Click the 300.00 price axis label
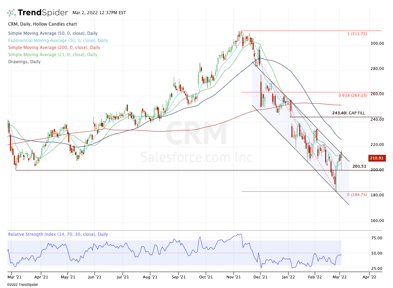This screenshot has height=288, width=393. click(377, 43)
